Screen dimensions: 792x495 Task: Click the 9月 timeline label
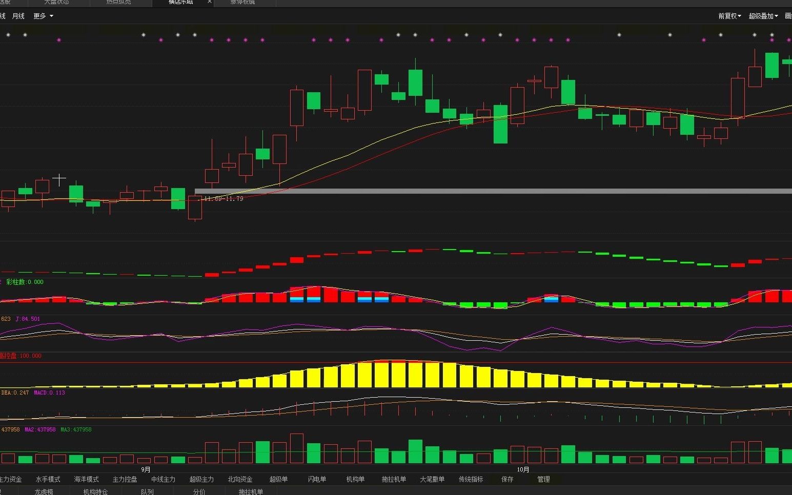pos(146,469)
